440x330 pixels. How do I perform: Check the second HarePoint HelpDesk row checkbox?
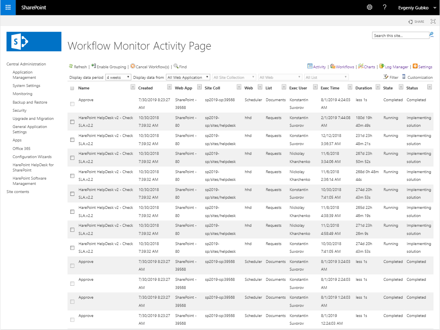coord(72,140)
